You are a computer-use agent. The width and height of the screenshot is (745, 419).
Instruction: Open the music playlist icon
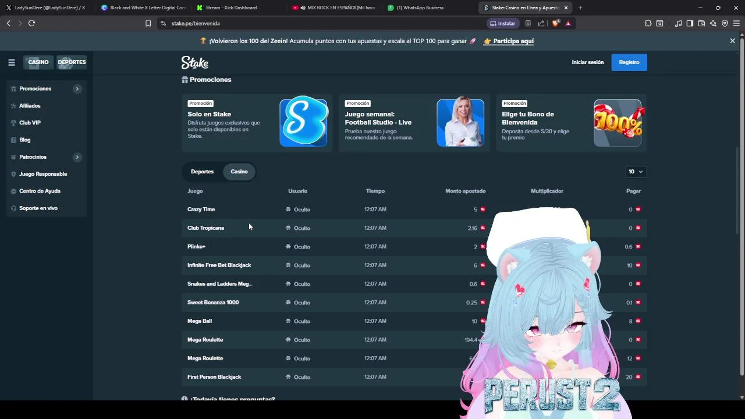pyautogui.click(x=678, y=23)
